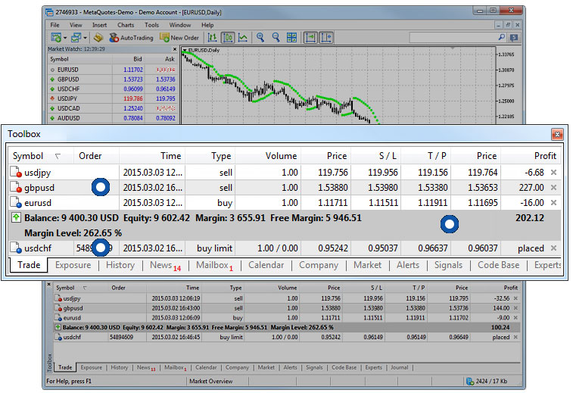This screenshot has width=573, height=393.
Task: Switch chart to bar chart mode
Action: (212, 37)
